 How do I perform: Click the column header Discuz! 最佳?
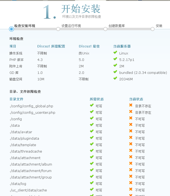coord(89,46)
